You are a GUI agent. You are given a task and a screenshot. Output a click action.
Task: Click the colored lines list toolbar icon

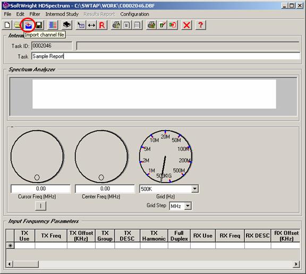53,25
